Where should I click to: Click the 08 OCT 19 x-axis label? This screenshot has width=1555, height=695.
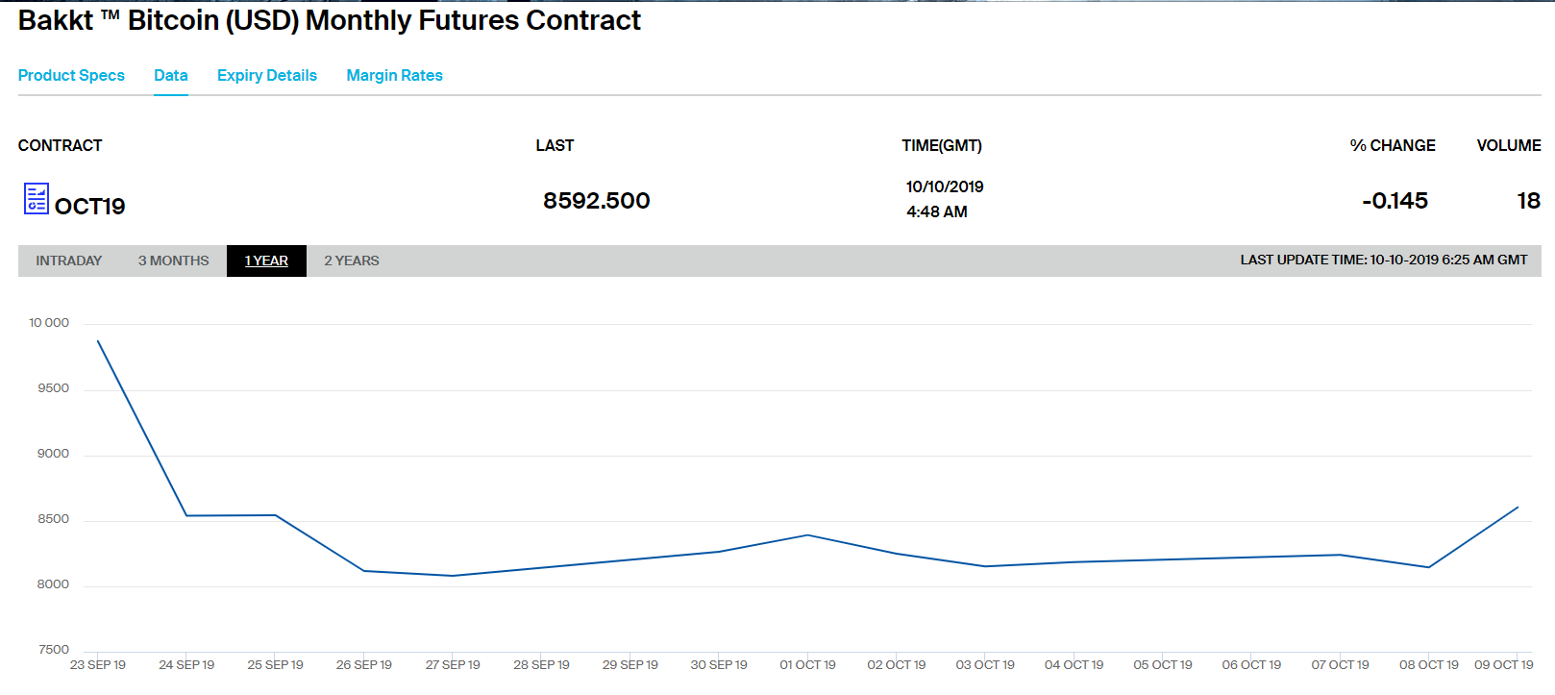[x=1429, y=665]
